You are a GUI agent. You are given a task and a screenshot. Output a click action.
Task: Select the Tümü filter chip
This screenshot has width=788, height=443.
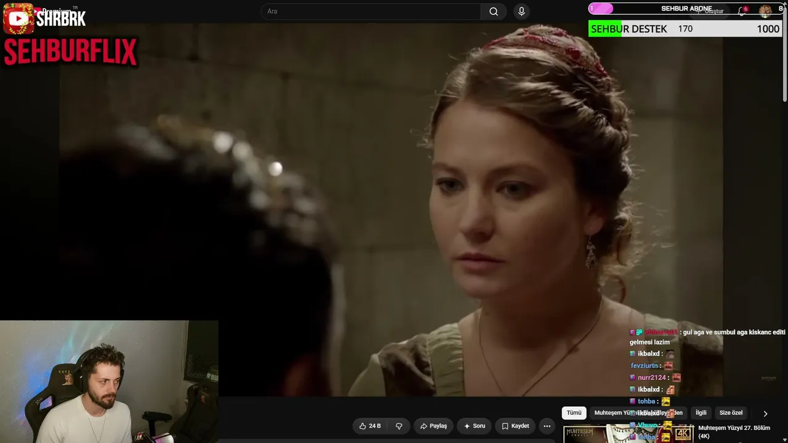coord(574,413)
